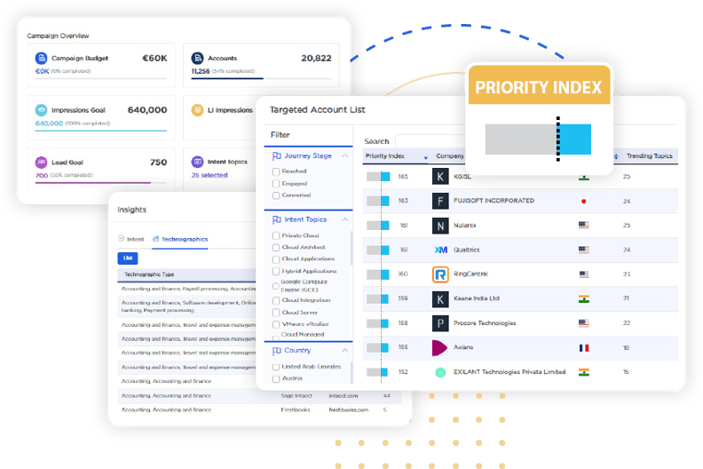Sort by the Priority Index column header
The height and width of the screenshot is (469, 703).
[x=384, y=156]
